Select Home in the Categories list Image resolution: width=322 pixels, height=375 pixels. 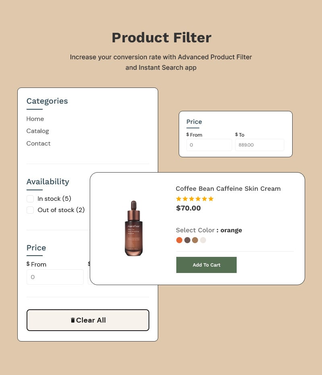coord(35,119)
